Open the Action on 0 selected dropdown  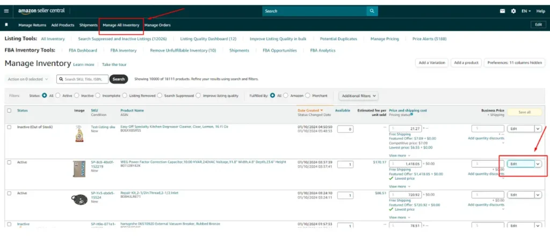coord(28,79)
